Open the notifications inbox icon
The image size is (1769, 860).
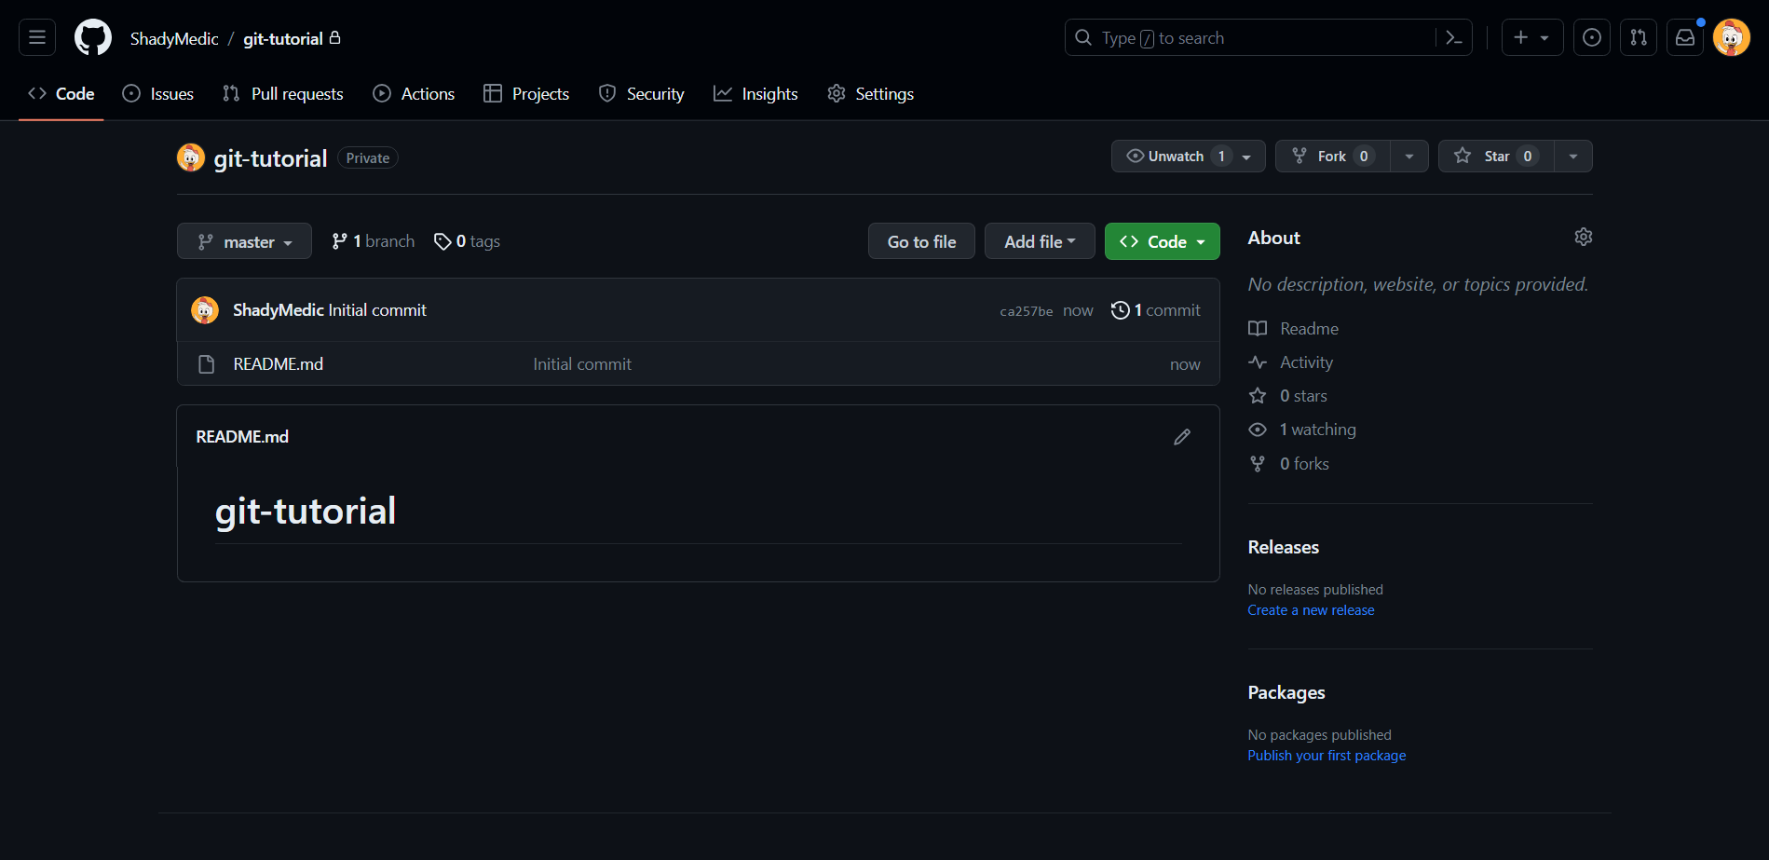1685,38
